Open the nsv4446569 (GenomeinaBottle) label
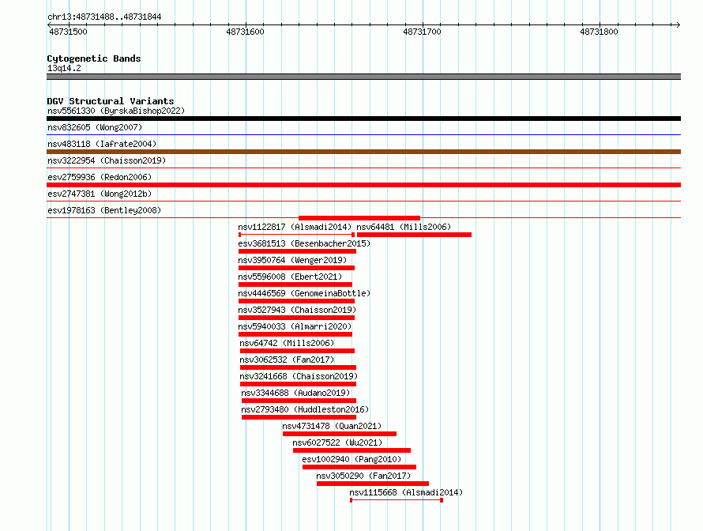The width and height of the screenshot is (703, 531). pyautogui.click(x=304, y=293)
